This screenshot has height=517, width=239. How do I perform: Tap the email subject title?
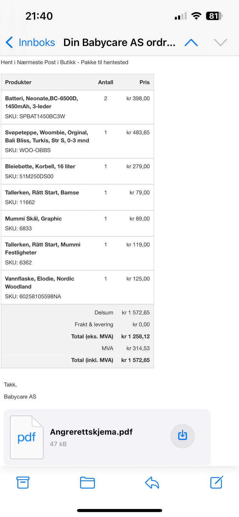click(119, 42)
